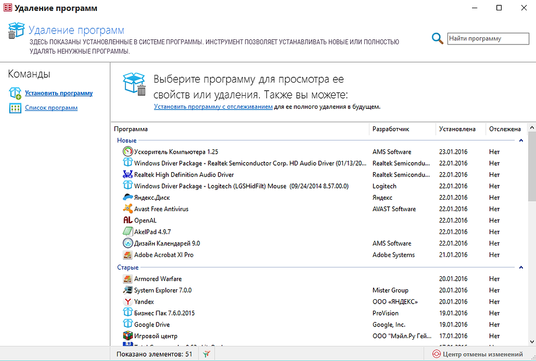Viewport: 536px width, 361px height.
Task: Click the vertical scrollbar thumb
Action: (x=532, y=167)
